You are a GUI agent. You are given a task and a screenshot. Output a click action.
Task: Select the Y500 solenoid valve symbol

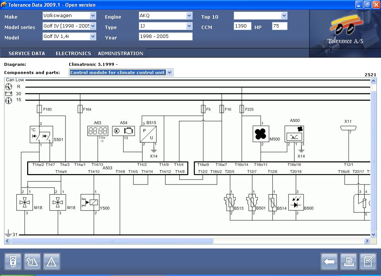[90, 202]
